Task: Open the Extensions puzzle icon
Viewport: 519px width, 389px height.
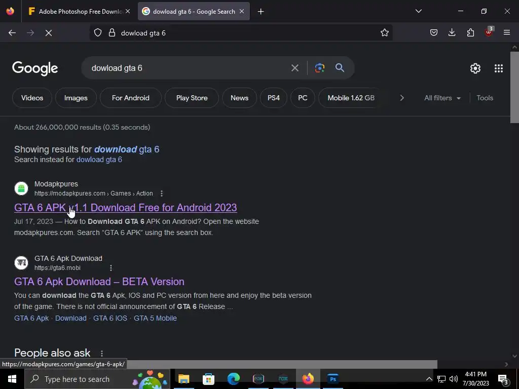Action: click(470, 33)
